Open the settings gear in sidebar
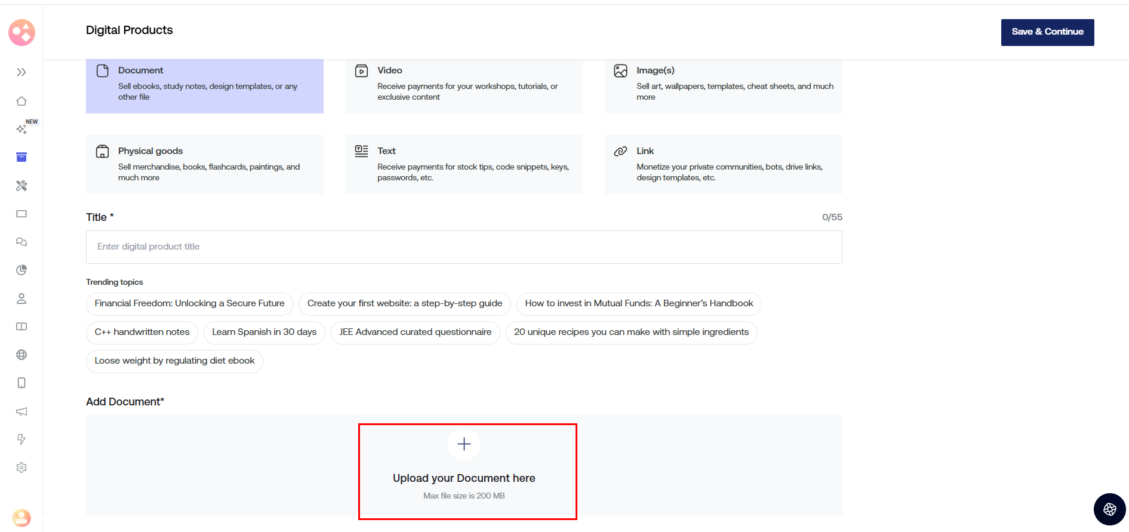 (x=21, y=468)
